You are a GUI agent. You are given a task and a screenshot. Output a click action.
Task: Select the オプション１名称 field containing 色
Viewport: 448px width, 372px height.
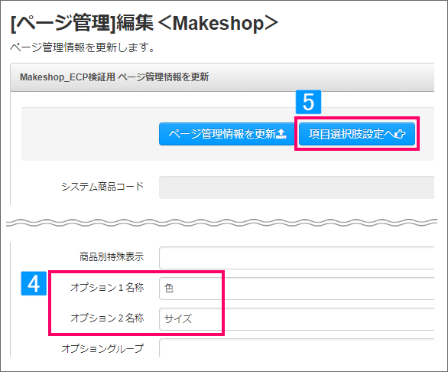297,288
